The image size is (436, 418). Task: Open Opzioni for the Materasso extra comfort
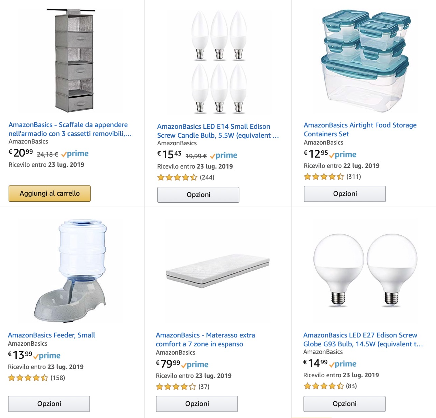click(197, 404)
